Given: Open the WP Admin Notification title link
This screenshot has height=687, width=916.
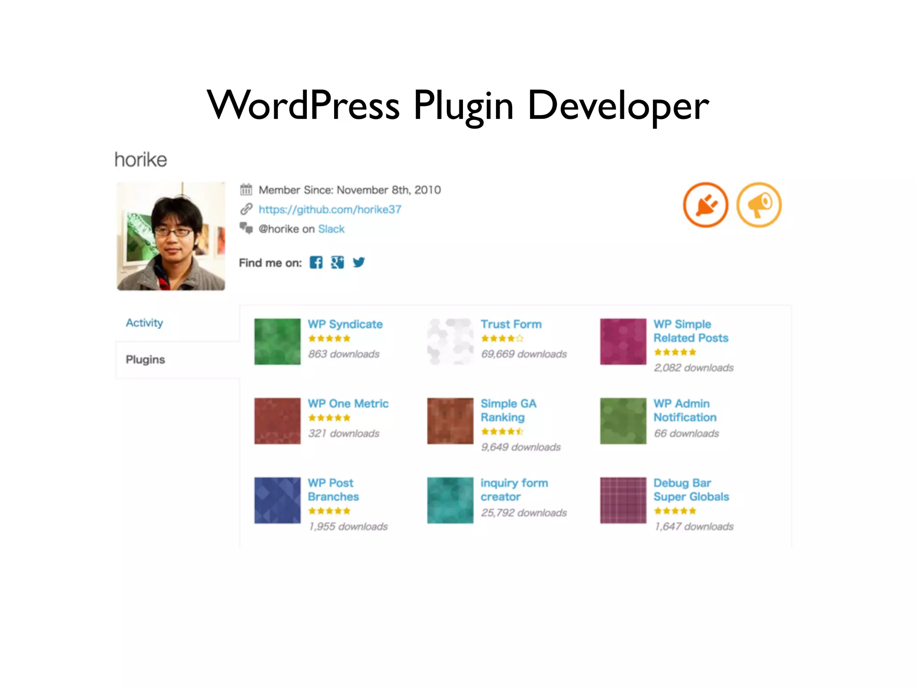Looking at the screenshot, I should pos(685,410).
